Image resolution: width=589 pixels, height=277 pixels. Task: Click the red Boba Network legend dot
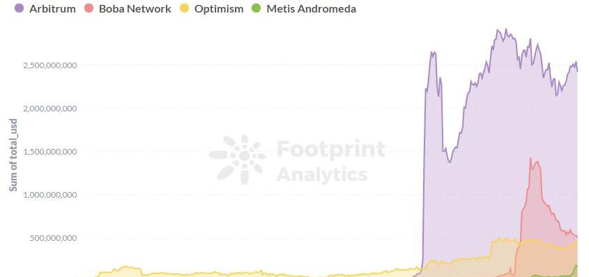pyautogui.click(x=89, y=8)
